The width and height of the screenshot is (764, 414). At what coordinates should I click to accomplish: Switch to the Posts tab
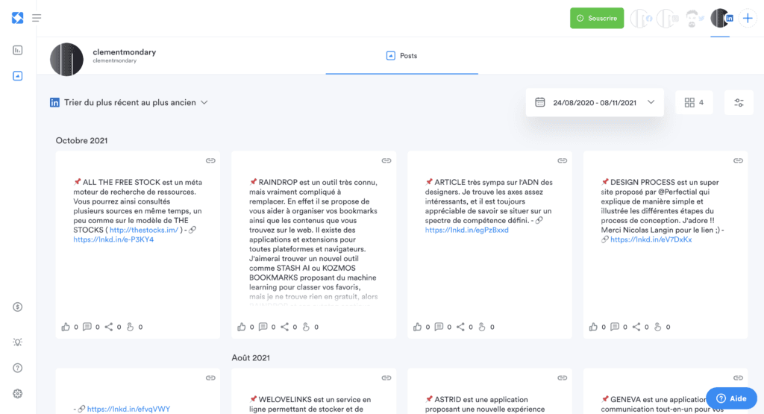[x=401, y=55]
